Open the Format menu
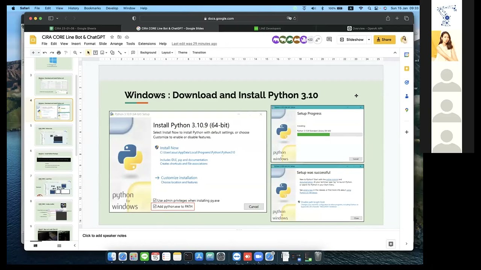Image resolution: width=481 pixels, height=270 pixels. point(90,44)
